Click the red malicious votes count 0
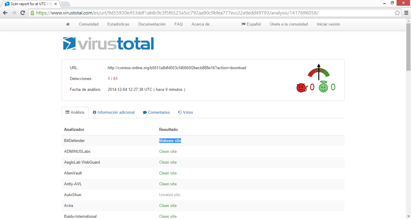The width and height of the screenshot is (411, 219). [x=312, y=87]
